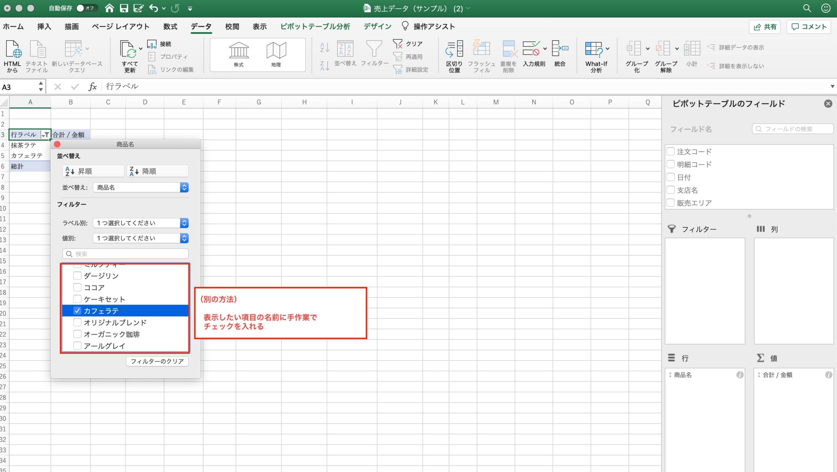Click the 共有 share button
Image resolution: width=837 pixels, height=472 pixels.
point(765,27)
